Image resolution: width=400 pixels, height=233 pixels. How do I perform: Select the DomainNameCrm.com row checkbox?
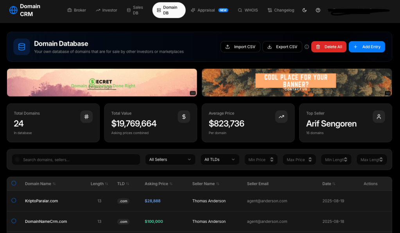click(14, 221)
